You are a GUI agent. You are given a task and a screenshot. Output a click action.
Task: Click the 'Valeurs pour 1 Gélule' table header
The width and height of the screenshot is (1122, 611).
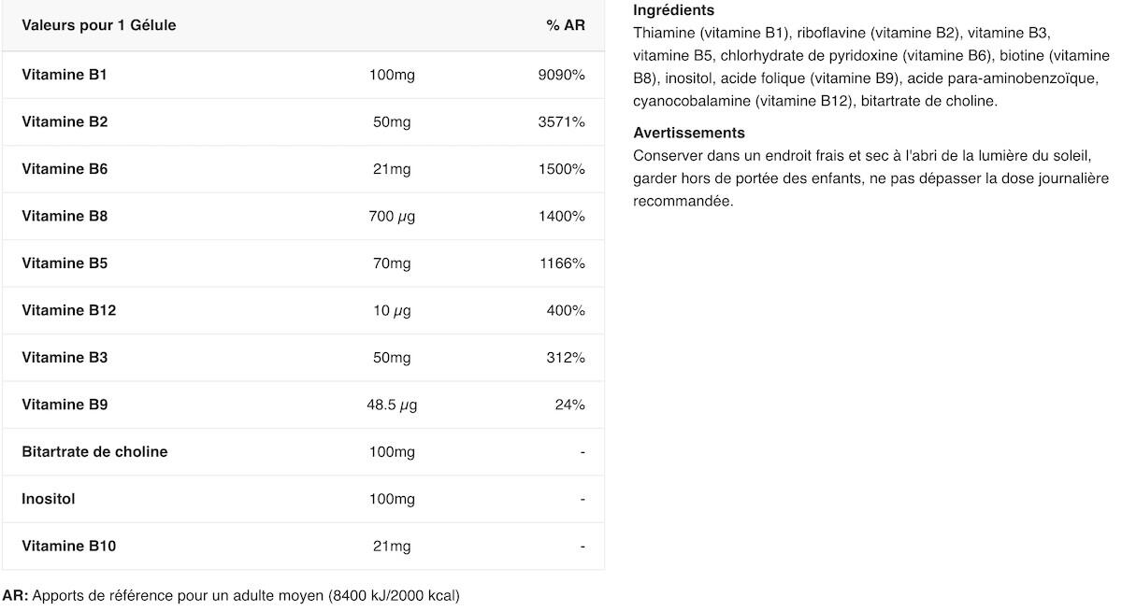99,25
